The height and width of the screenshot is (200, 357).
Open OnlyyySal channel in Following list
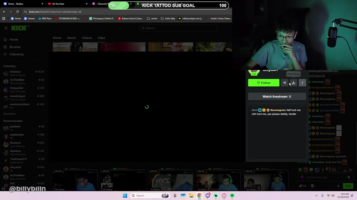point(24,89)
